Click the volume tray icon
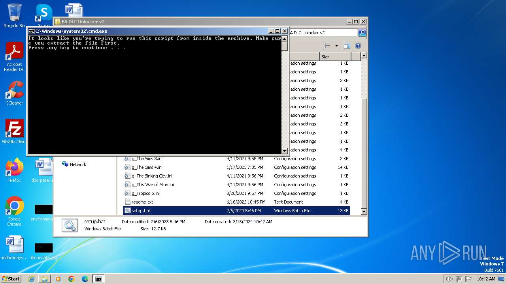Viewport: 506px width, 284px height. 449,279
